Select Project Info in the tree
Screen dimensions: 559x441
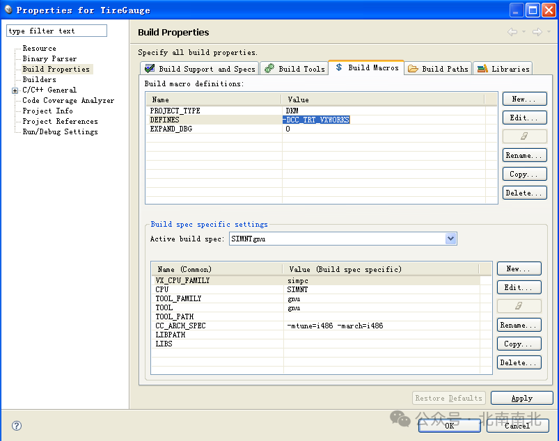(x=48, y=111)
